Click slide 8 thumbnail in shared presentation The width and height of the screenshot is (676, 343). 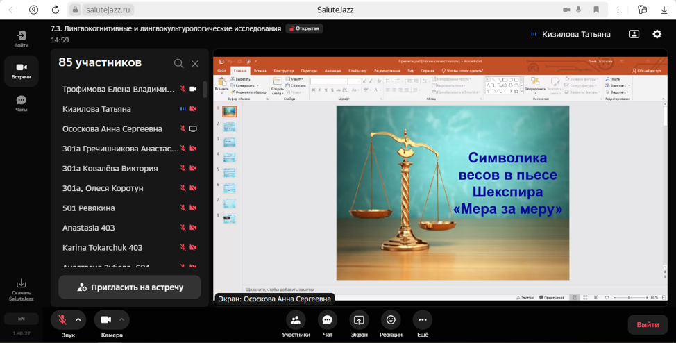pyautogui.click(x=229, y=219)
